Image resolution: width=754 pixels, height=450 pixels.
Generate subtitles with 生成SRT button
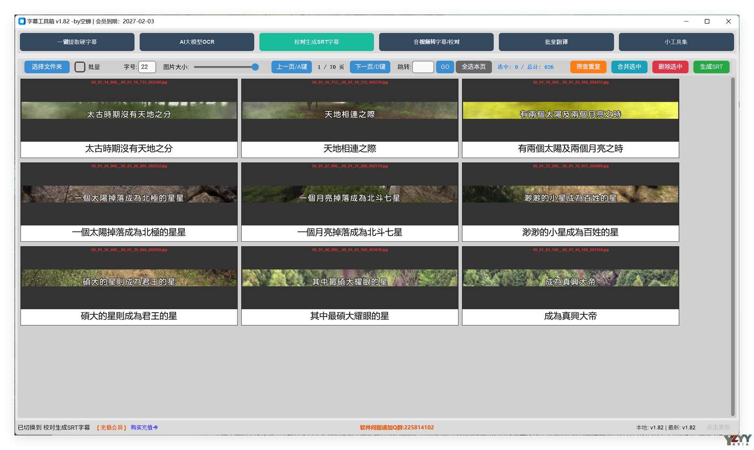coord(711,67)
